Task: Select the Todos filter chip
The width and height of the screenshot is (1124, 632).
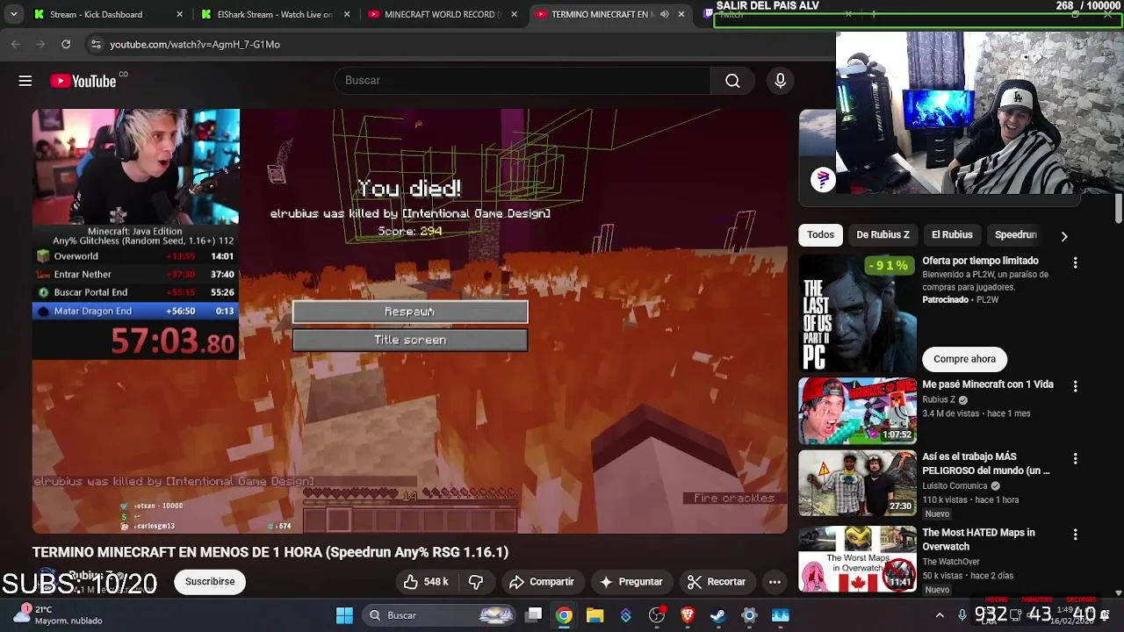Action: click(x=820, y=235)
